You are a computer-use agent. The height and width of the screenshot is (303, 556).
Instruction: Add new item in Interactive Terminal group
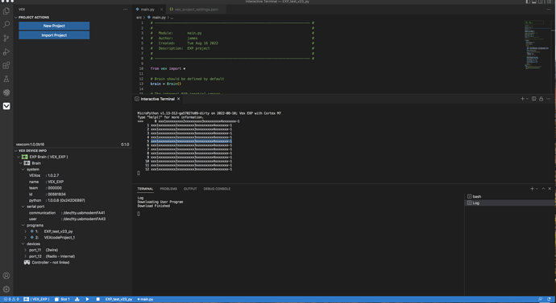522,99
